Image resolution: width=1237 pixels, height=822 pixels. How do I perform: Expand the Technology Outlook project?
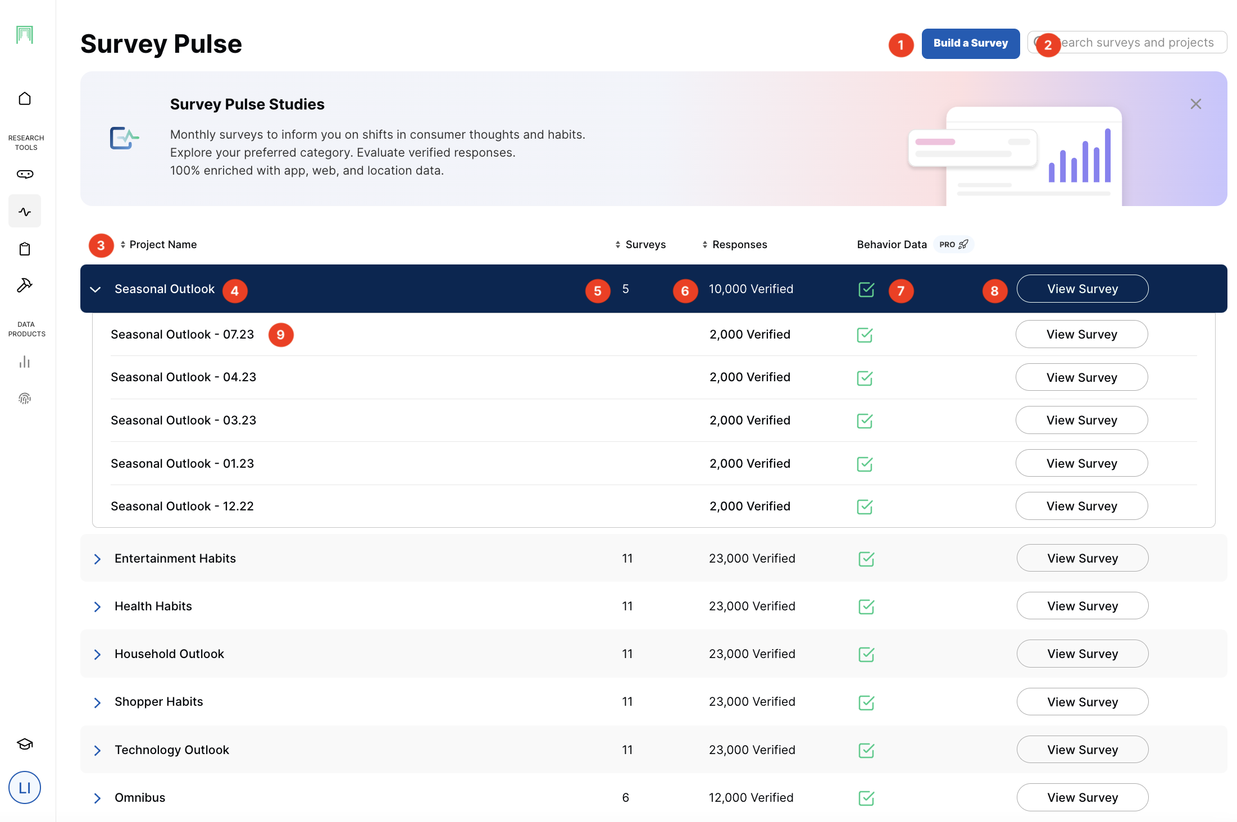pyautogui.click(x=97, y=751)
